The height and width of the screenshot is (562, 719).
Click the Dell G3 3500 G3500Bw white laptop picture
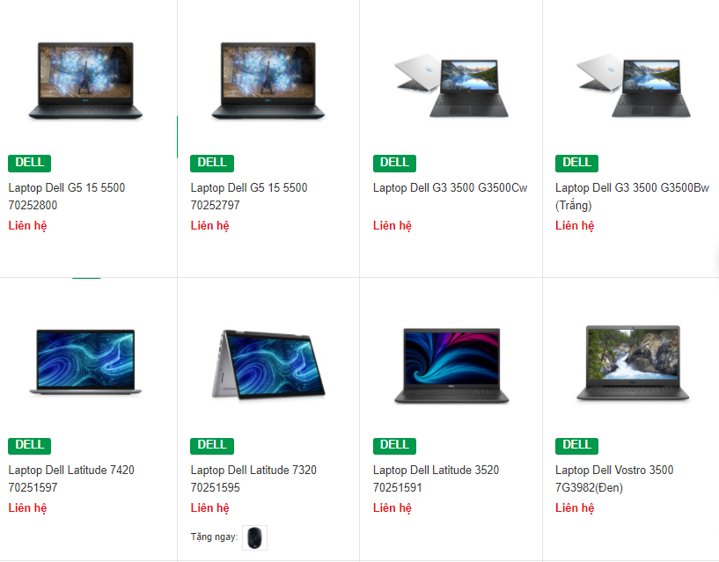(634, 85)
